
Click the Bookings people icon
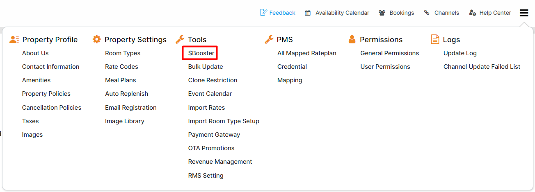point(382,13)
